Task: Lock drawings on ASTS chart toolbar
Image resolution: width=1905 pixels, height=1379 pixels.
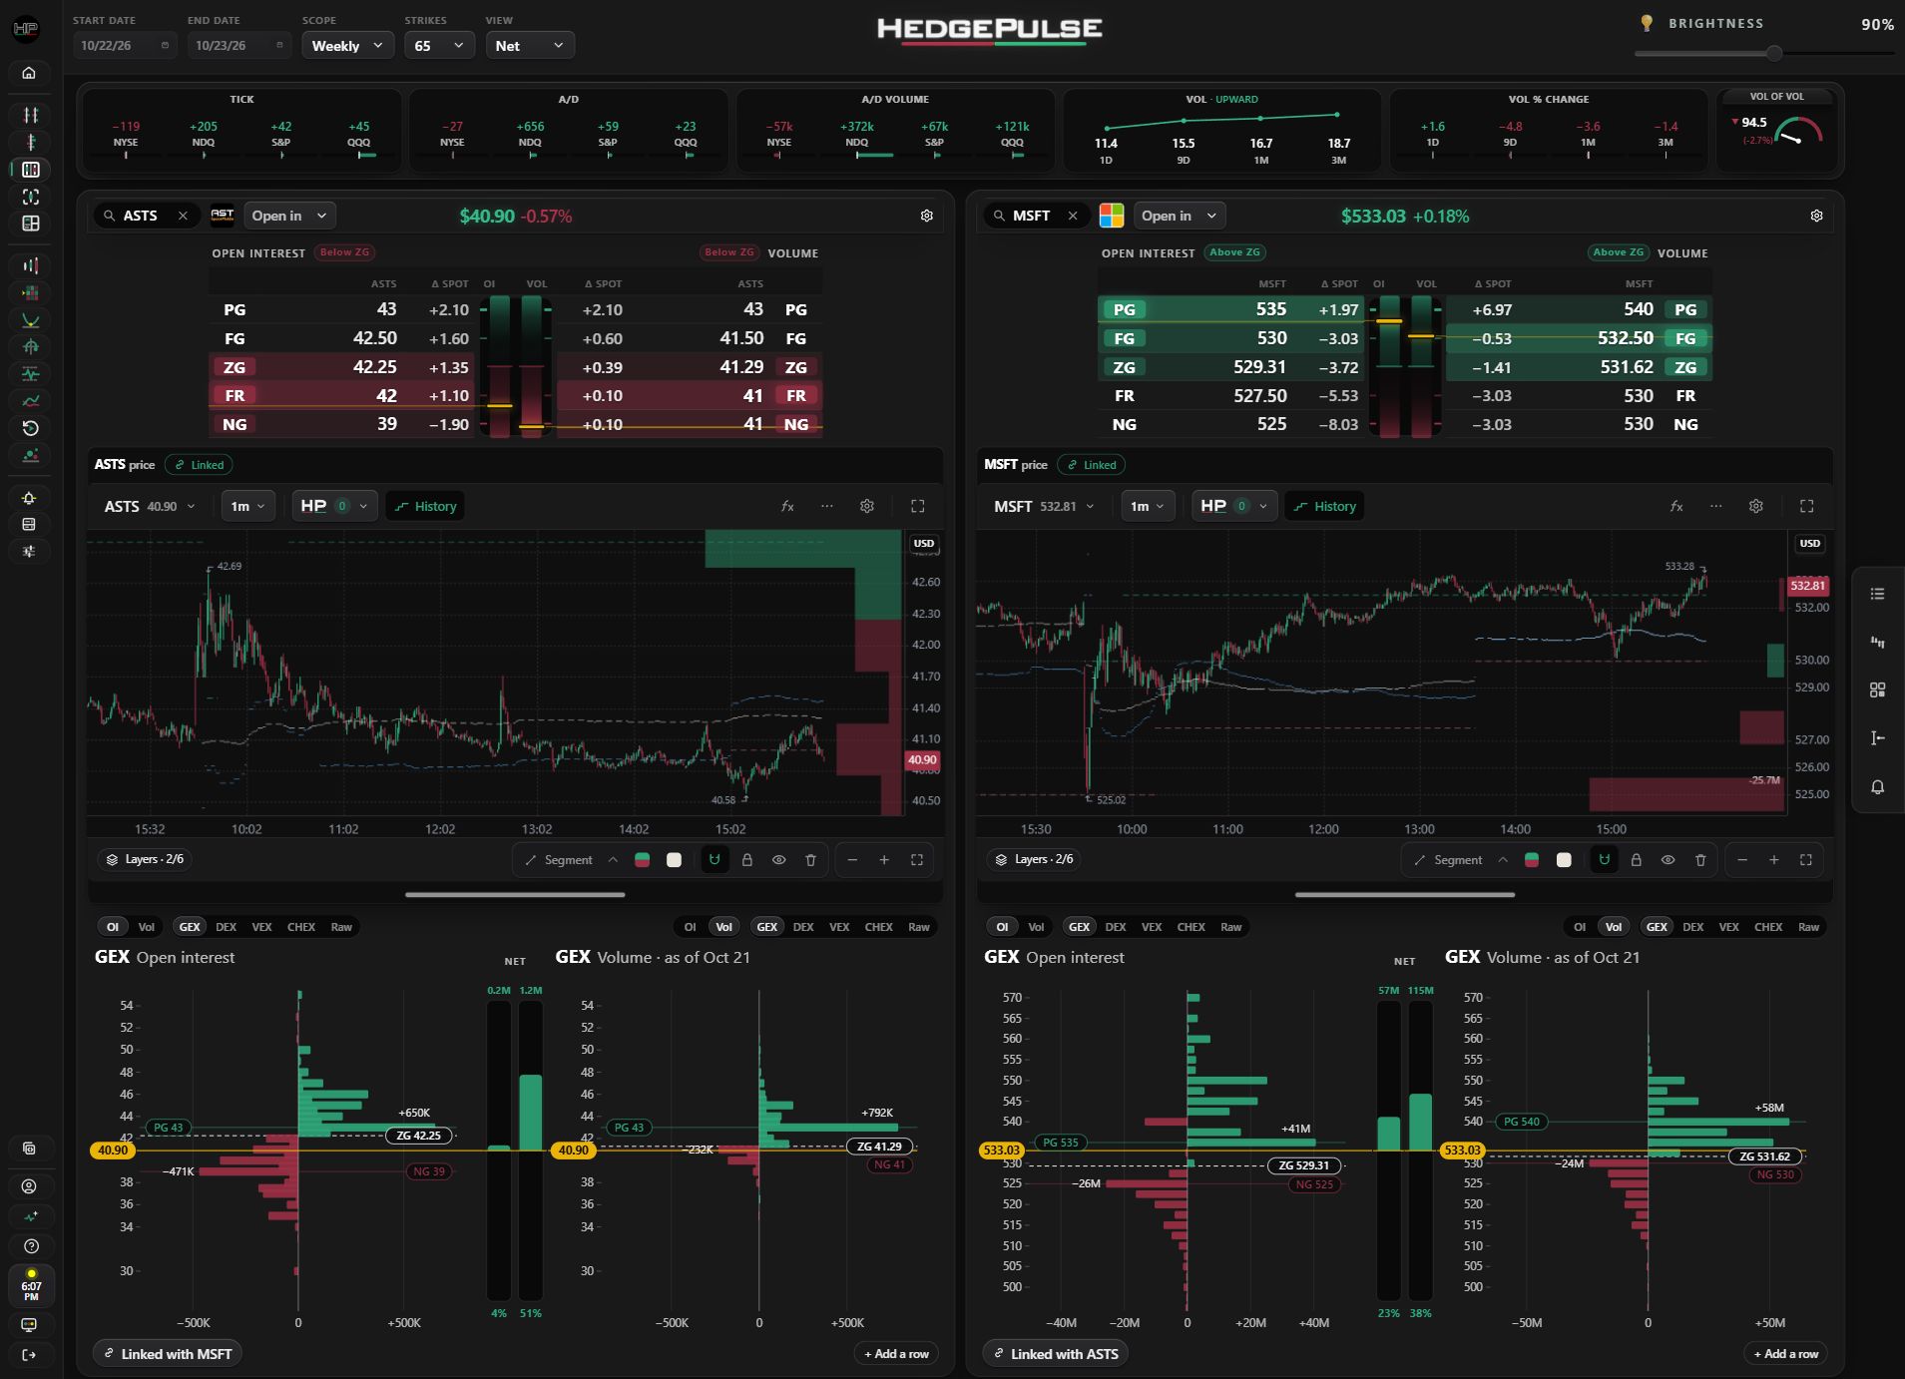Action: pos(746,860)
